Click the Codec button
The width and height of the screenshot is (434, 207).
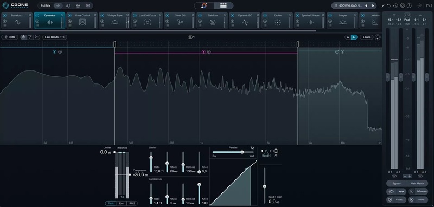click(400, 199)
